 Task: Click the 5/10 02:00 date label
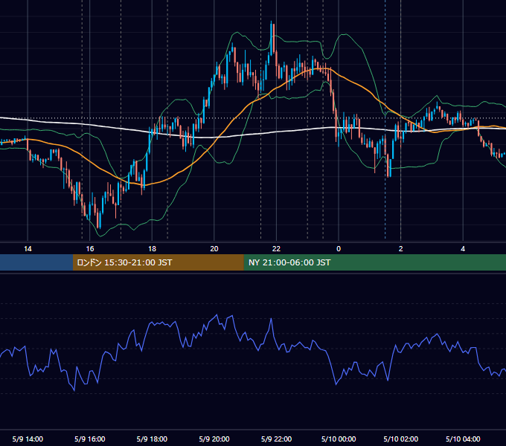pos(401,439)
